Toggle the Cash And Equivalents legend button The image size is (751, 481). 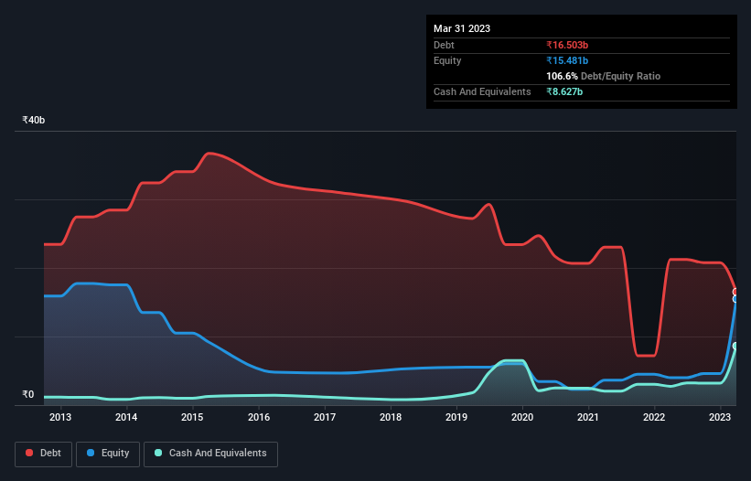(x=210, y=454)
